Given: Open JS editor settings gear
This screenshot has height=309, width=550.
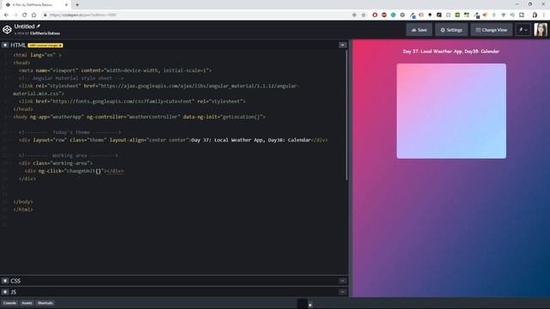Looking at the screenshot, I should 5,292.
